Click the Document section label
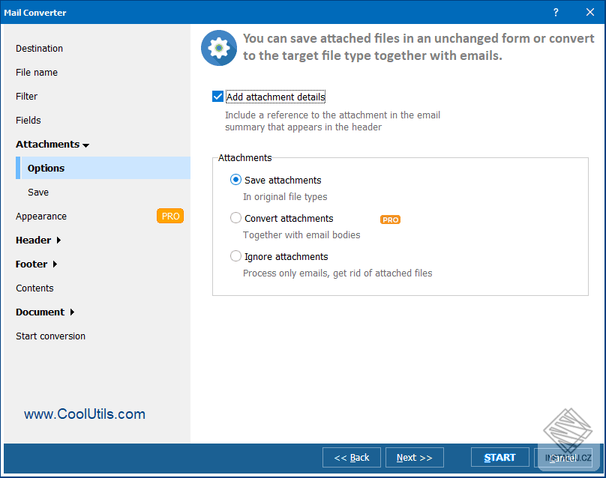Screen dimensions: 606x478 point(40,312)
